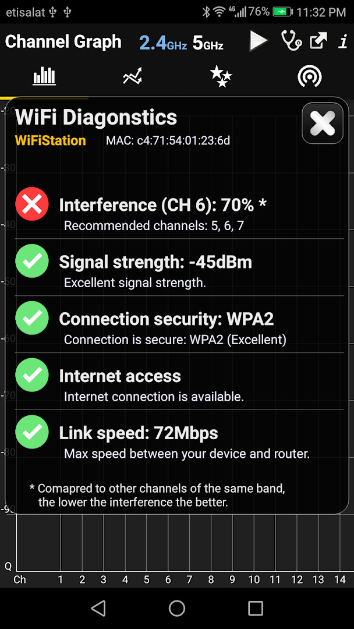Viewport: 354px width, 629px height.
Task: Tap the share/export icon
Action: [x=318, y=41]
